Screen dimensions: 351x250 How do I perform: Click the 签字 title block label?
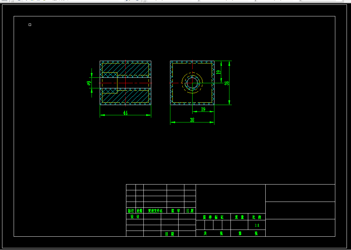tap(175, 211)
